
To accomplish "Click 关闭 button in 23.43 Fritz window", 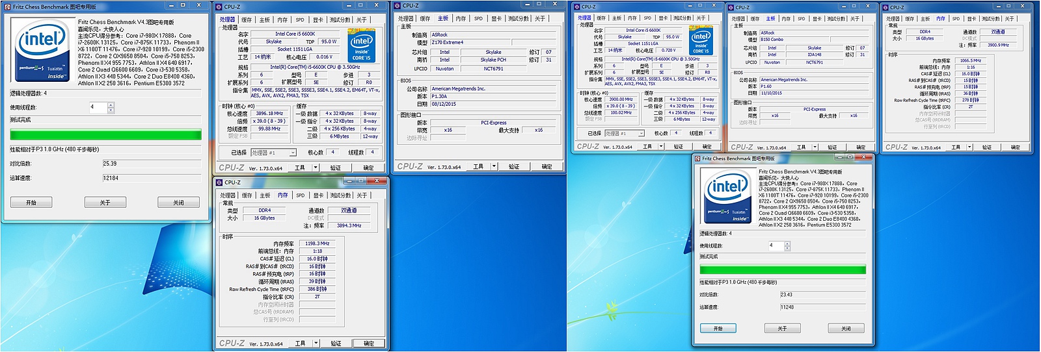I will (846, 328).
